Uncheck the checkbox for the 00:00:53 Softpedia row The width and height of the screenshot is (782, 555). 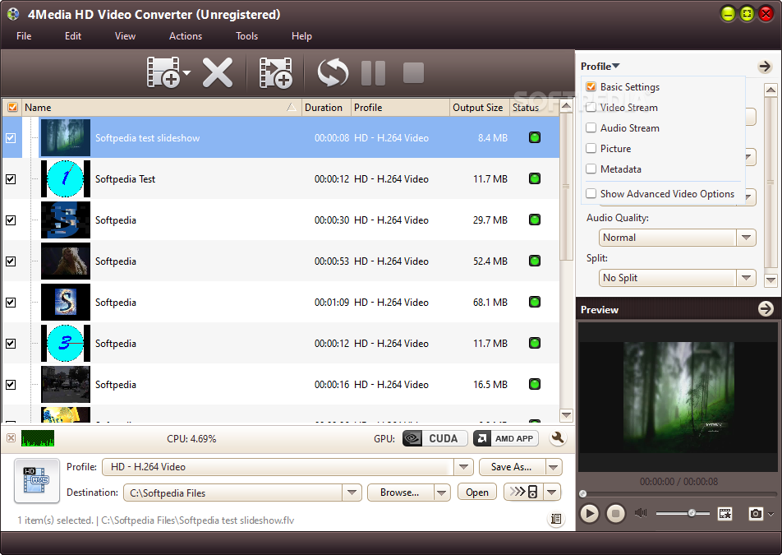pos(11,261)
